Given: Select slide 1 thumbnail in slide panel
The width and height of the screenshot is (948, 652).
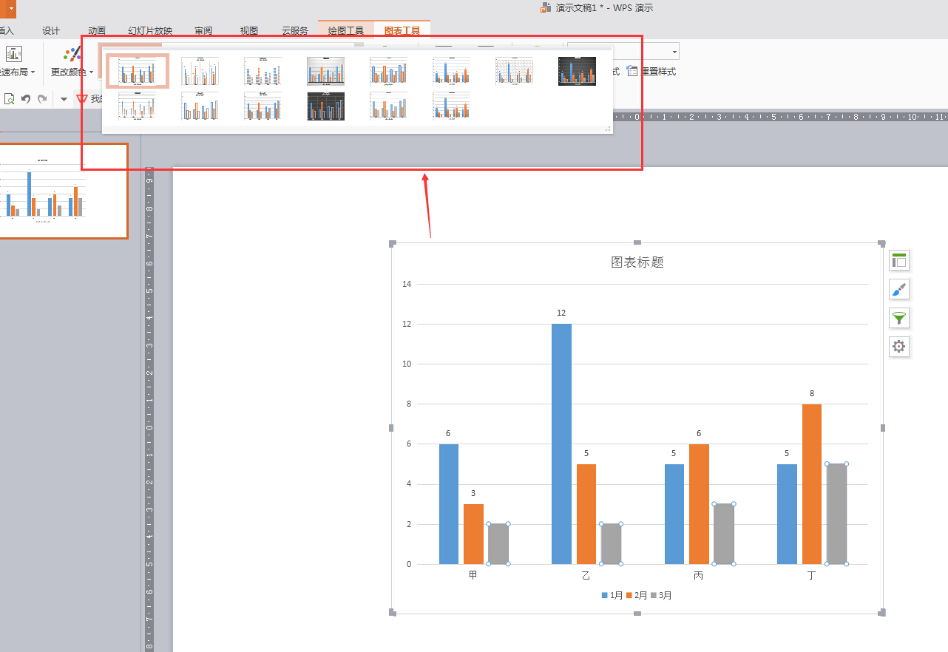Looking at the screenshot, I should tap(64, 191).
